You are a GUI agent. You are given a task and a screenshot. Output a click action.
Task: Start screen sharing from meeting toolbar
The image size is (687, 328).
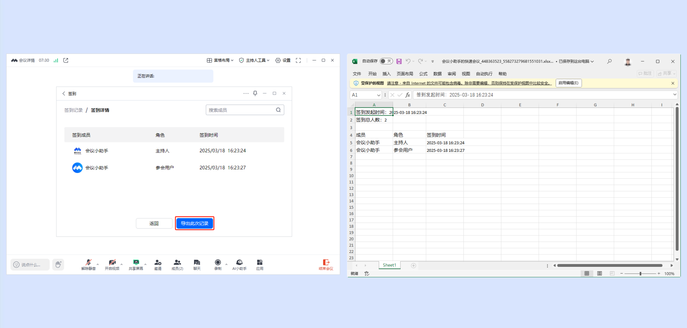click(x=136, y=262)
